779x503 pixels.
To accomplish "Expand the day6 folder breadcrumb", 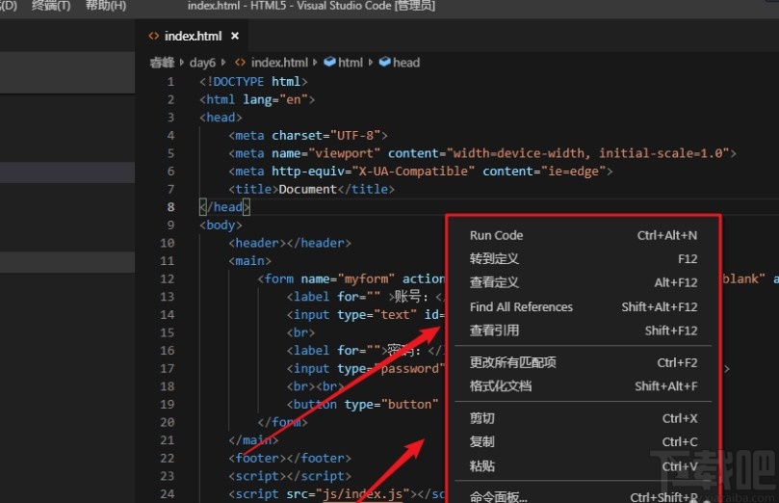I will pos(203,62).
